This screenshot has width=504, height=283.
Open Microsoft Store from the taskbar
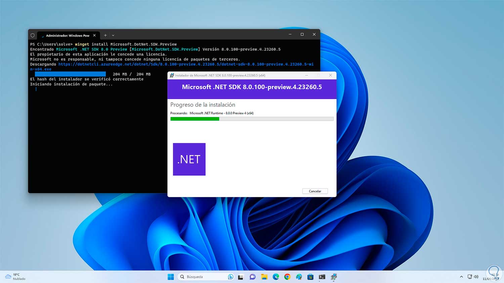click(x=310, y=277)
